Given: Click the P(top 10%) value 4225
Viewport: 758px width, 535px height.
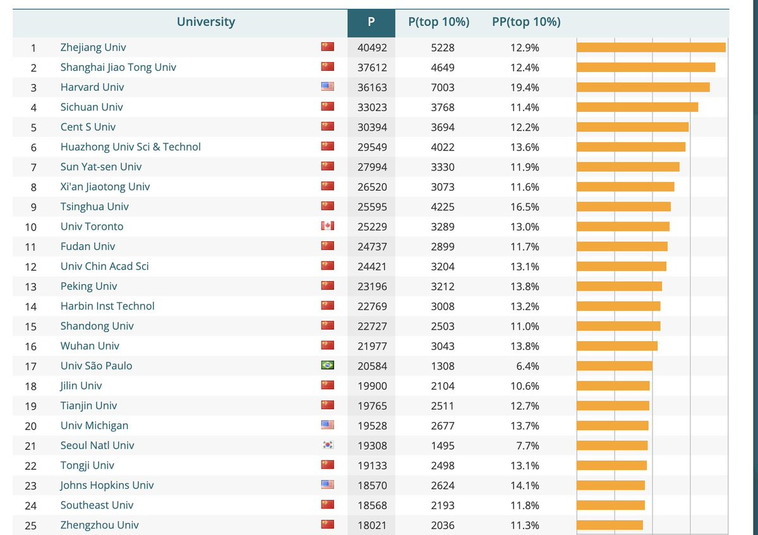Looking at the screenshot, I should [443, 207].
